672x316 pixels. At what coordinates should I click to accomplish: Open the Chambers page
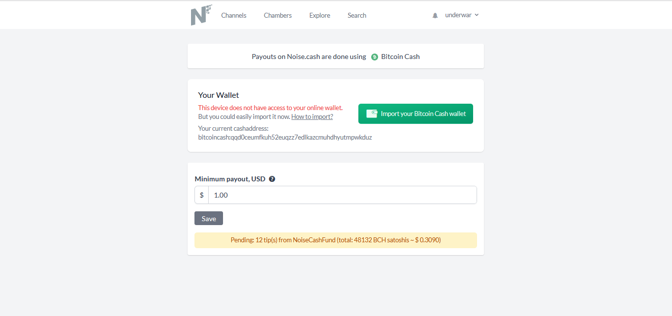[x=278, y=15]
